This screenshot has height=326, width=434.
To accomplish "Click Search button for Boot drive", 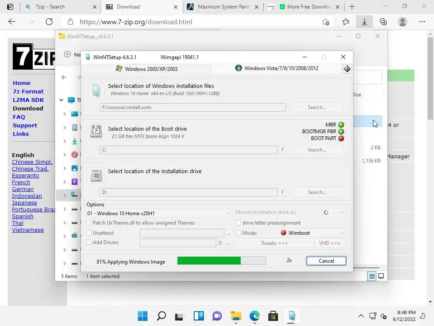I will coord(317,150).
